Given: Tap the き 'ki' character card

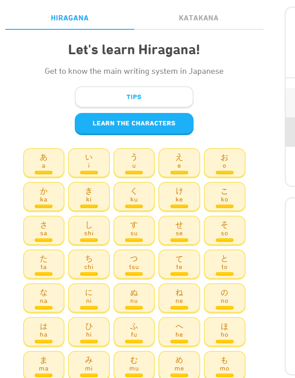Looking at the screenshot, I should click(89, 197).
